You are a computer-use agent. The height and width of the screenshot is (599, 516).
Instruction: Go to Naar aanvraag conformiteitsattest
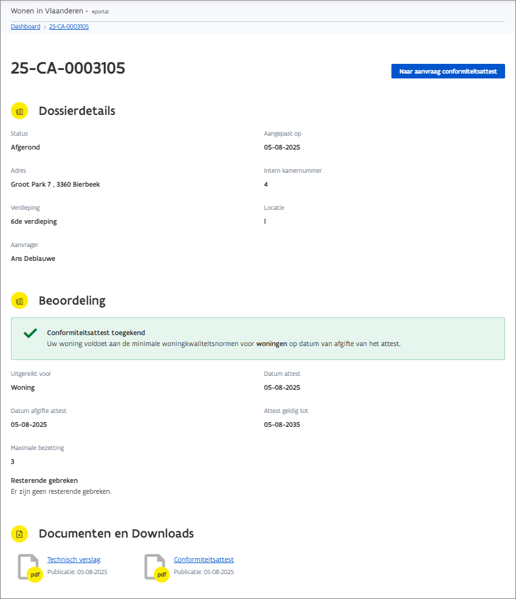[x=448, y=71]
